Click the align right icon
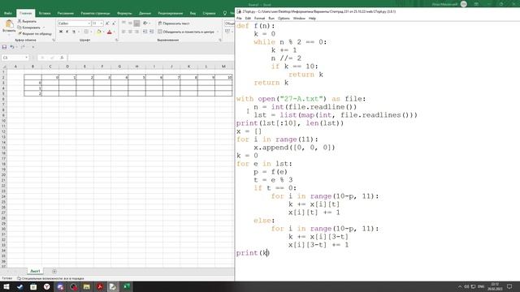Image resolution: width=520 pixels, height=292 pixels. [136, 32]
